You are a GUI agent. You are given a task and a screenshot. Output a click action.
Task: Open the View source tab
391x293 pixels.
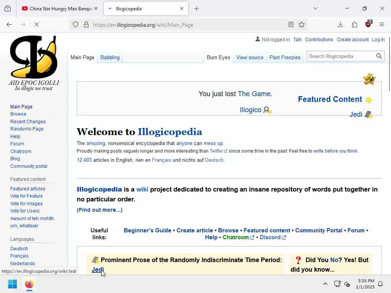(x=250, y=57)
